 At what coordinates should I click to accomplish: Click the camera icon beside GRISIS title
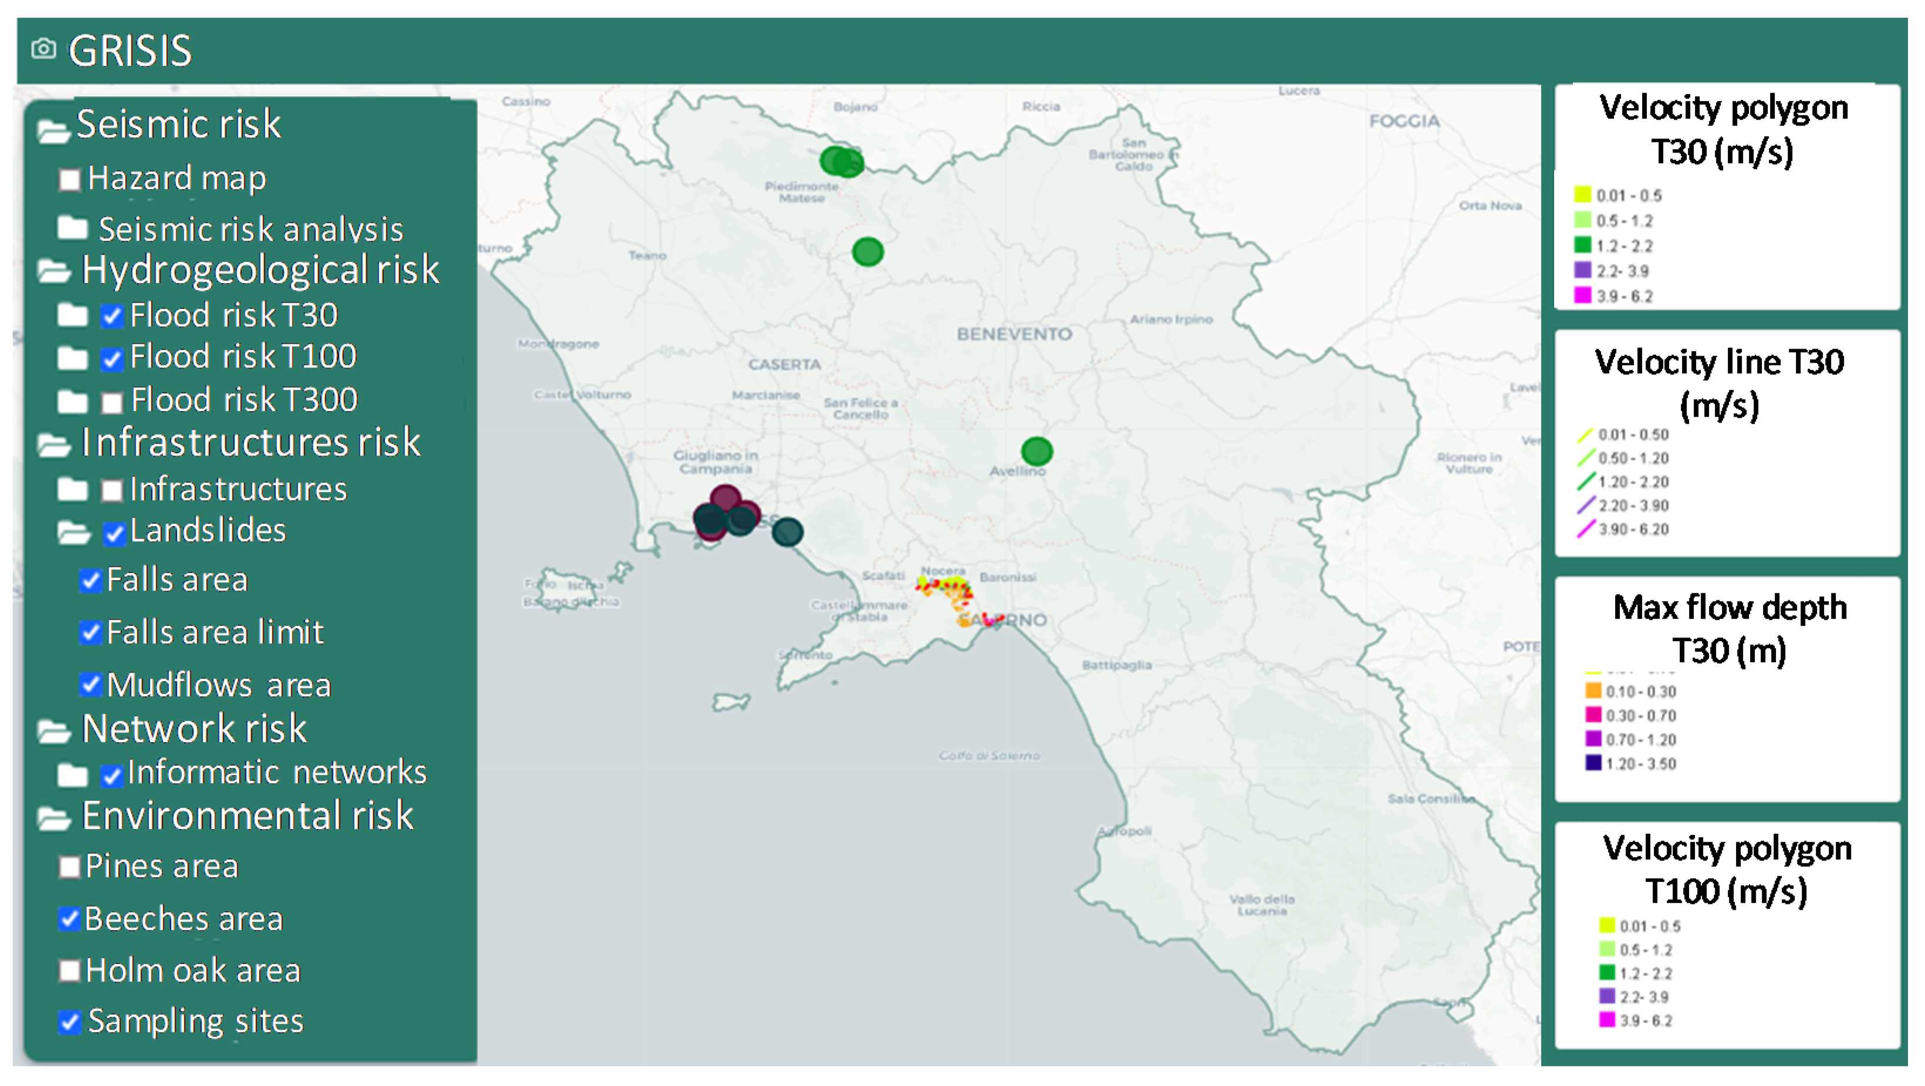(x=43, y=49)
